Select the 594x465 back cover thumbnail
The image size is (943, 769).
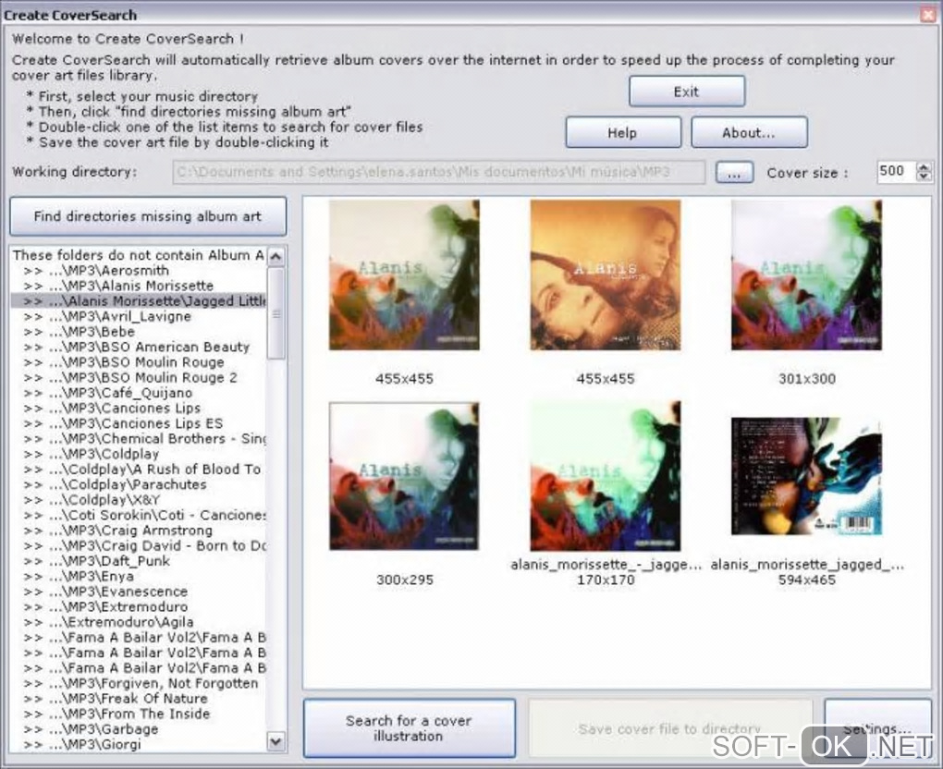pyautogui.click(x=806, y=476)
